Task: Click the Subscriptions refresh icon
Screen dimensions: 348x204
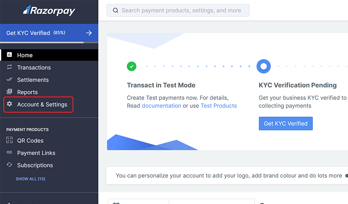Action: point(9,164)
